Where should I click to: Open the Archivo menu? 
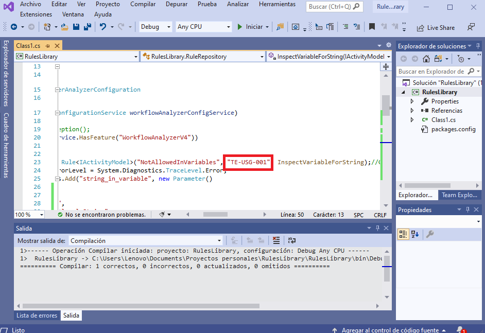[x=30, y=4]
